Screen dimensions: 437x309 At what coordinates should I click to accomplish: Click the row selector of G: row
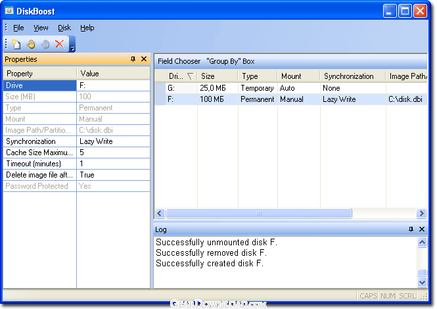click(160, 88)
